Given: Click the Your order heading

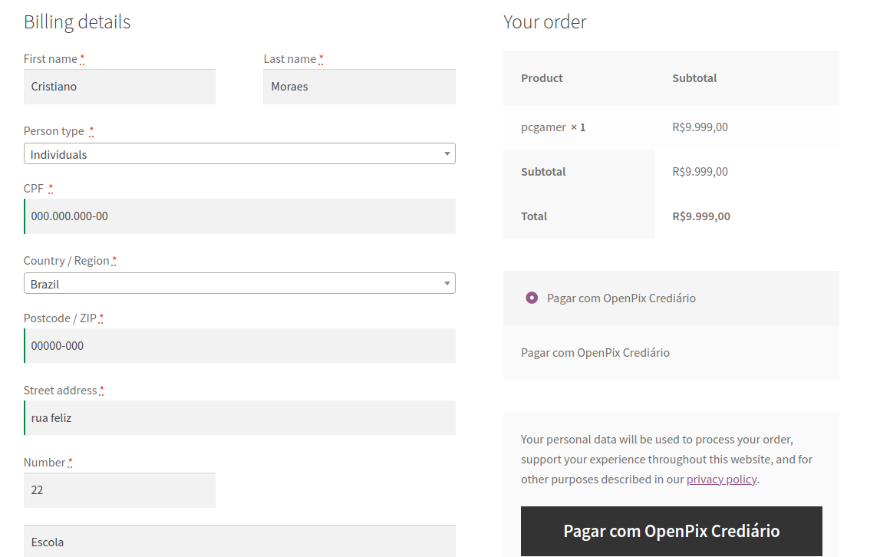Looking at the screenshot, I should pos(543,21).
